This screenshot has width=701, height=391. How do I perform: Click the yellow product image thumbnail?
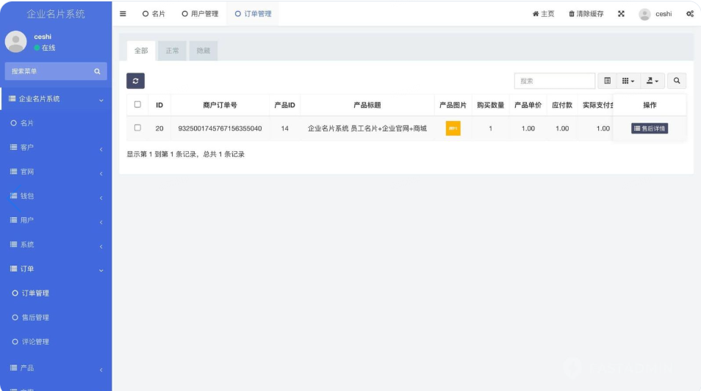pyautogui.click(x=453, y=128)
